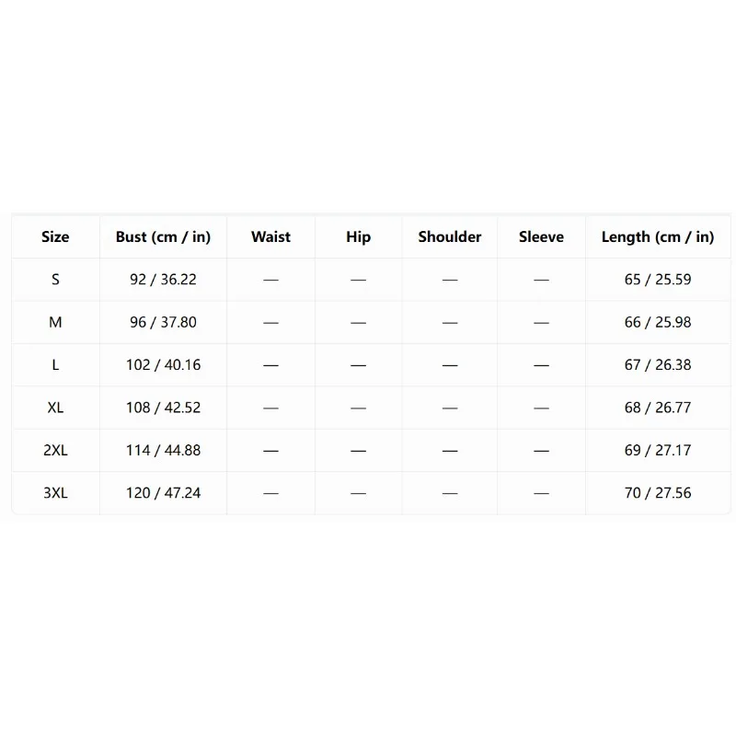This screenshot has height=736, width=736.
Task: Select the S size row label
Action: pyautogui.click(x=55, y=280)
